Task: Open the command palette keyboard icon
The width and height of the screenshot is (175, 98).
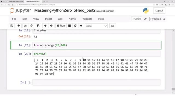Action: tap(113, 26)
